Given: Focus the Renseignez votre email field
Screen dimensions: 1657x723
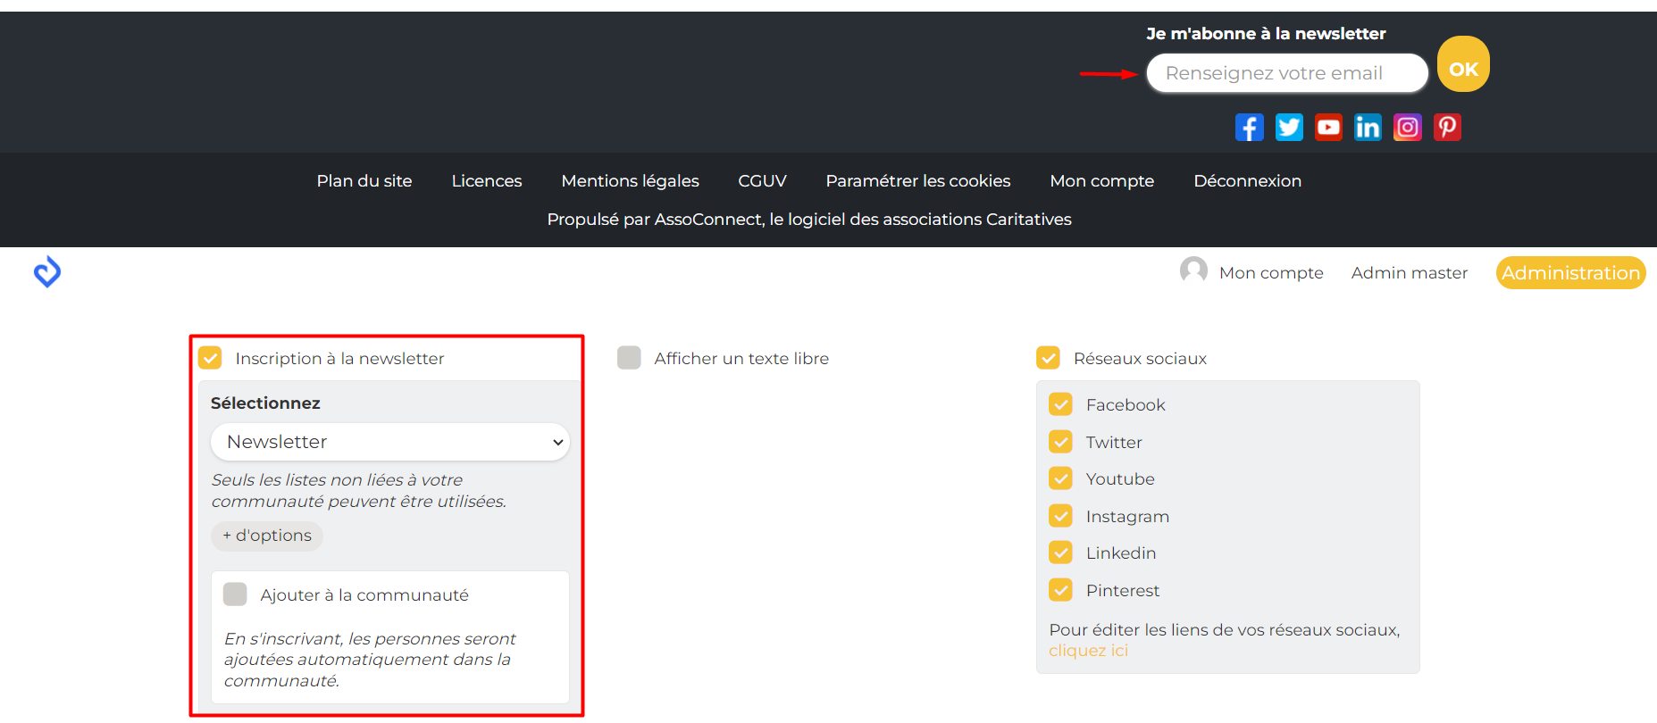Looking at the screenshot, I should (1286, 73).
